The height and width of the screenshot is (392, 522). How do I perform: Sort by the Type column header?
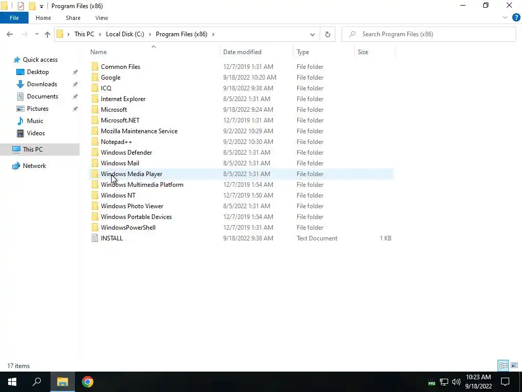[303, 52]
